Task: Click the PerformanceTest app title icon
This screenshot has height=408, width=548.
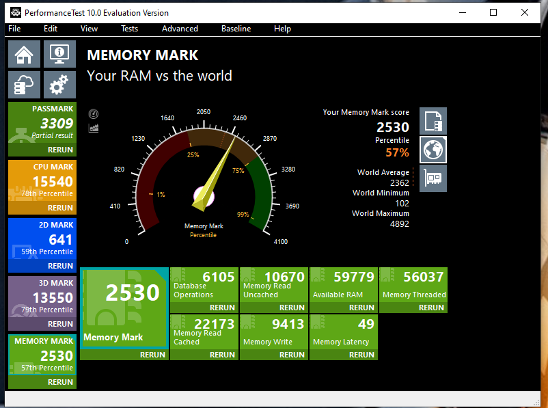Action: (x=16, y=12)
